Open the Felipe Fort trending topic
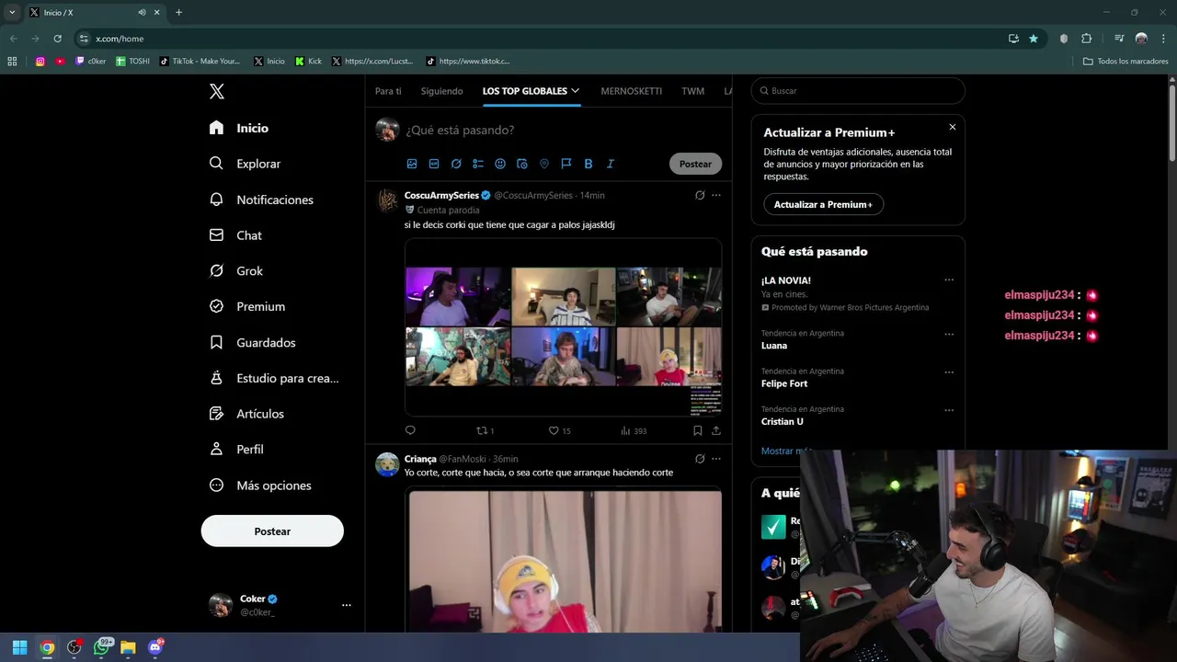 click(784, 383)
